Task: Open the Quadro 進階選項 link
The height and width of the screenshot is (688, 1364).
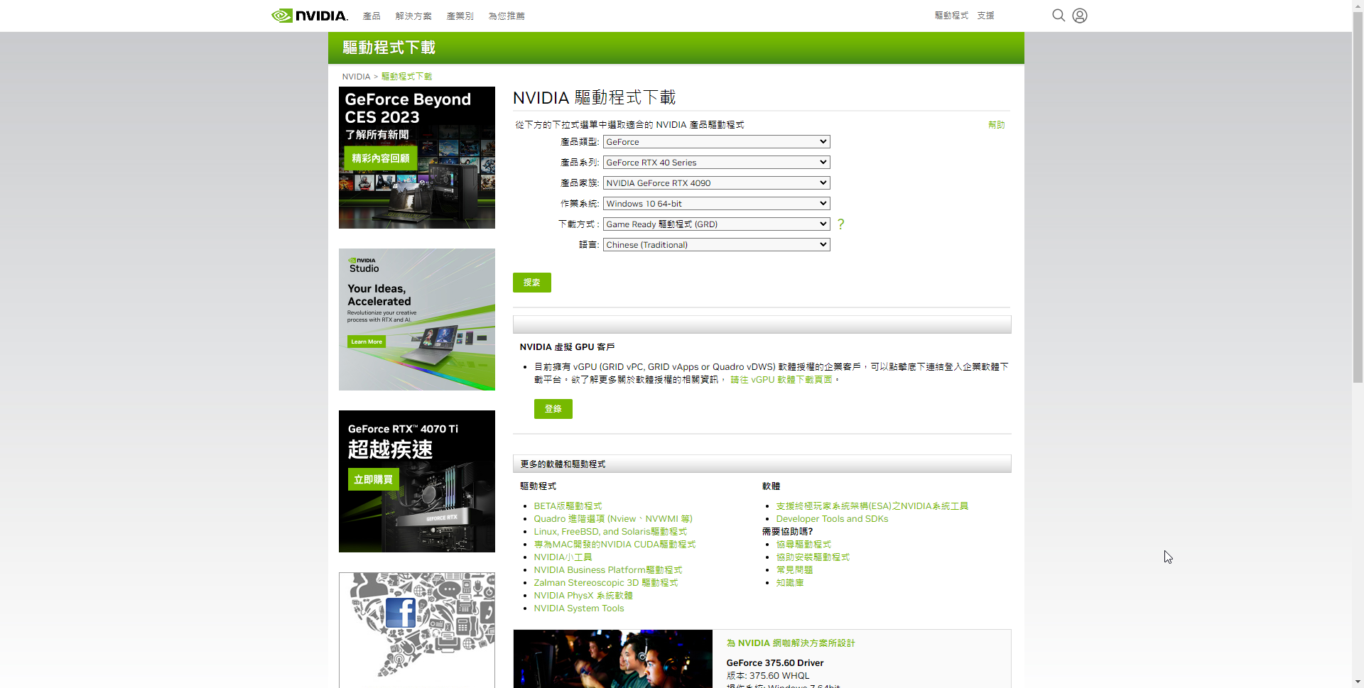Action: [613, 519]
